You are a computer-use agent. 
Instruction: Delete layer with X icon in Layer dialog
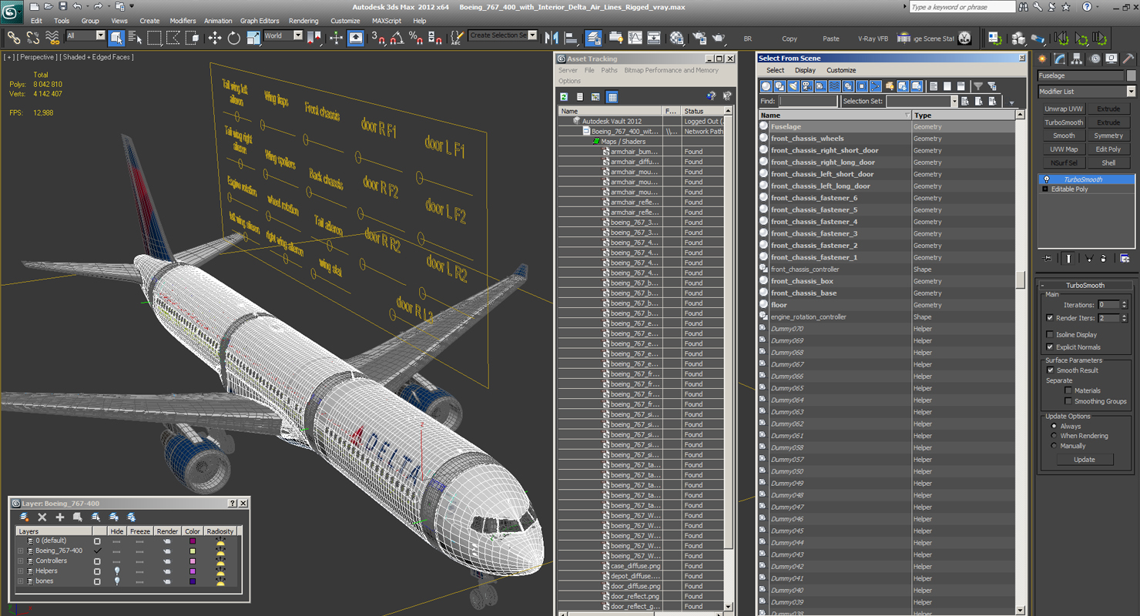click(42, 517)
